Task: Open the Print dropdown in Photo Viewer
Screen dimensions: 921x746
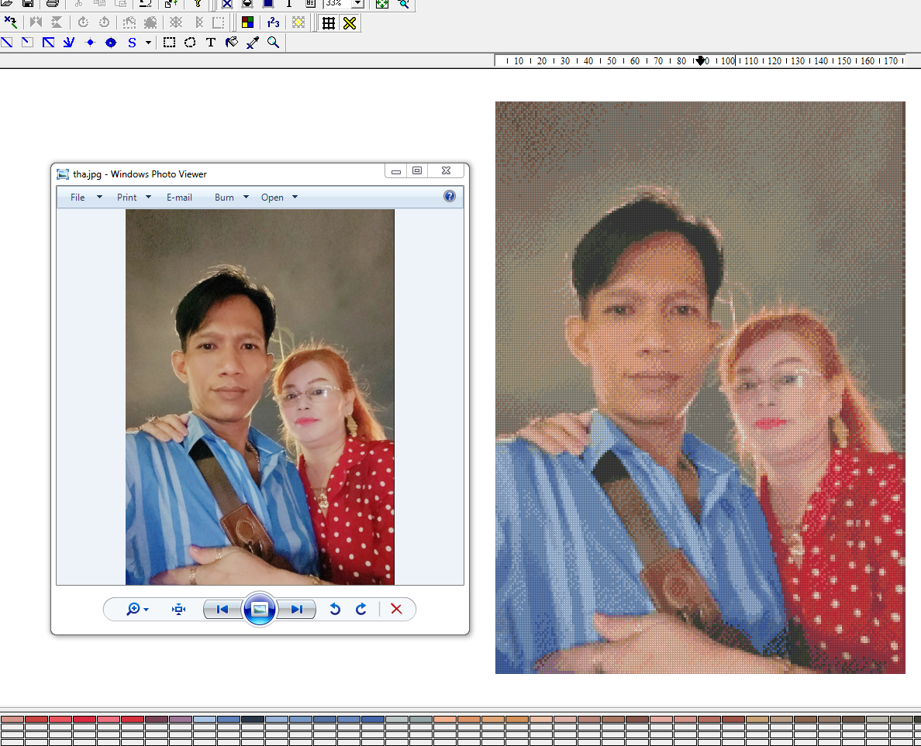Action: tap(147, 197)
